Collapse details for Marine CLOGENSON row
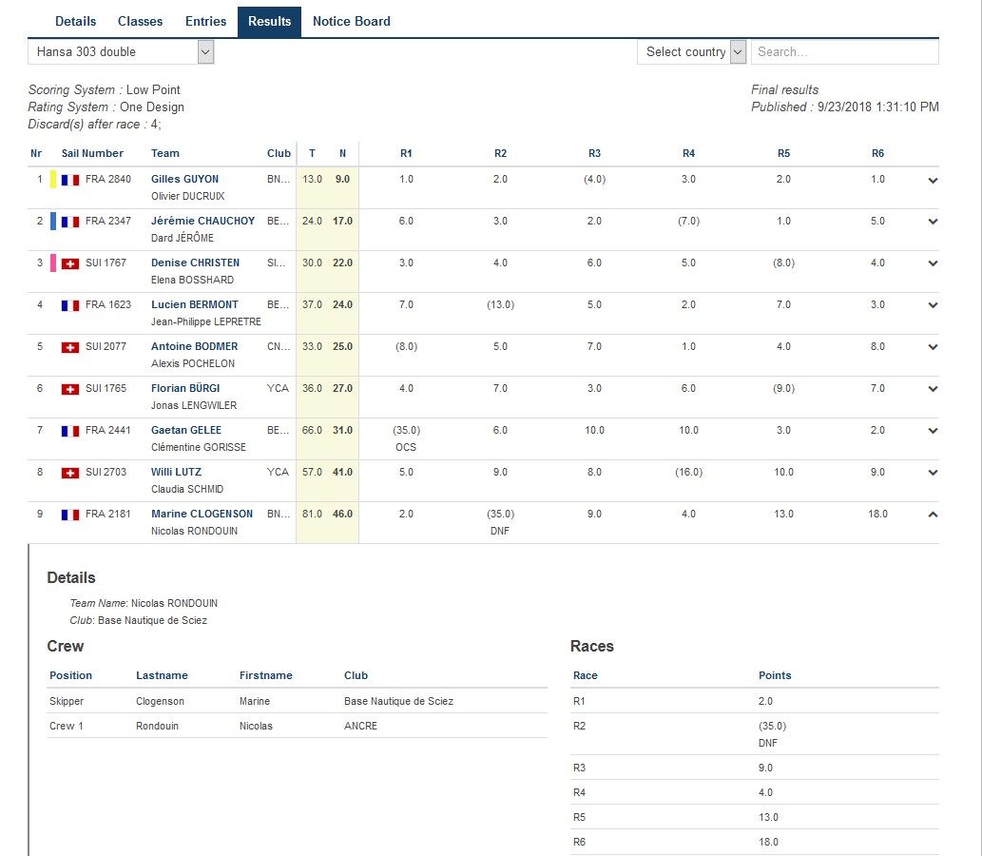Image resolution: width=982 pixels, height=856 pixels. click(933, 515)
